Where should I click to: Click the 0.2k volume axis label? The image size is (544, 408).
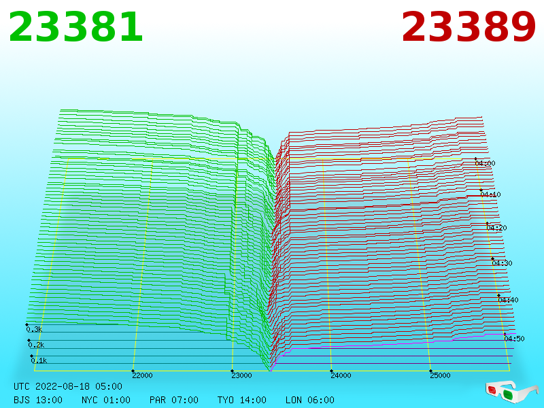[36, 345]
